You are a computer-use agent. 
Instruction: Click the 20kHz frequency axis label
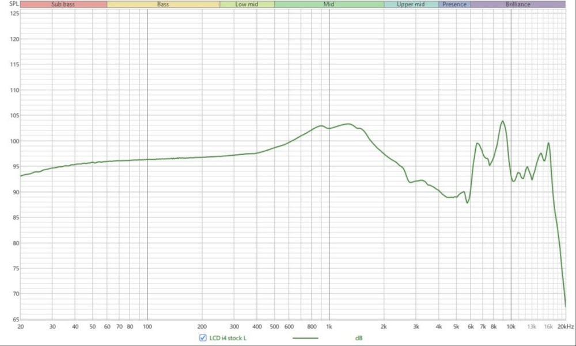(x=566, y=326)
